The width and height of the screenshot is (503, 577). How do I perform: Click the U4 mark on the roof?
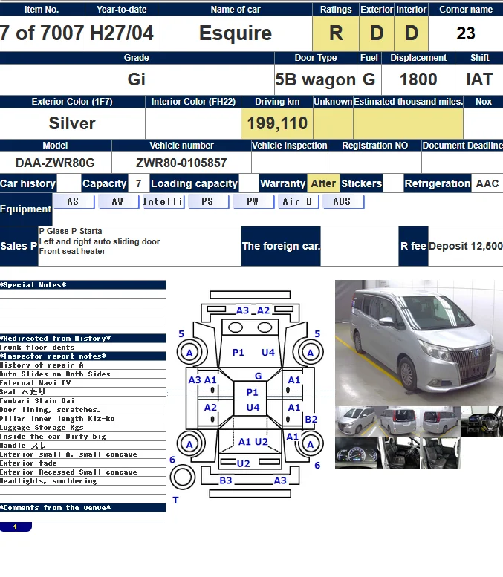pos(253,408)
